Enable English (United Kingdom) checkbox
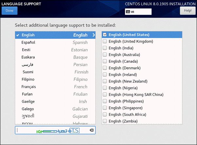Viewport: 197px width, 145px height. coord(105,42)
